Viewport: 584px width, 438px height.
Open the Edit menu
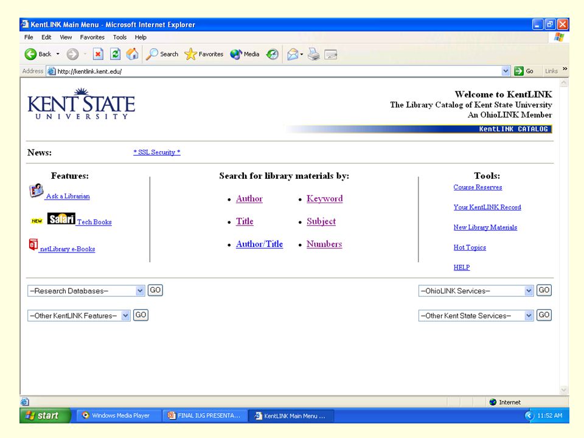coord(46,37)
